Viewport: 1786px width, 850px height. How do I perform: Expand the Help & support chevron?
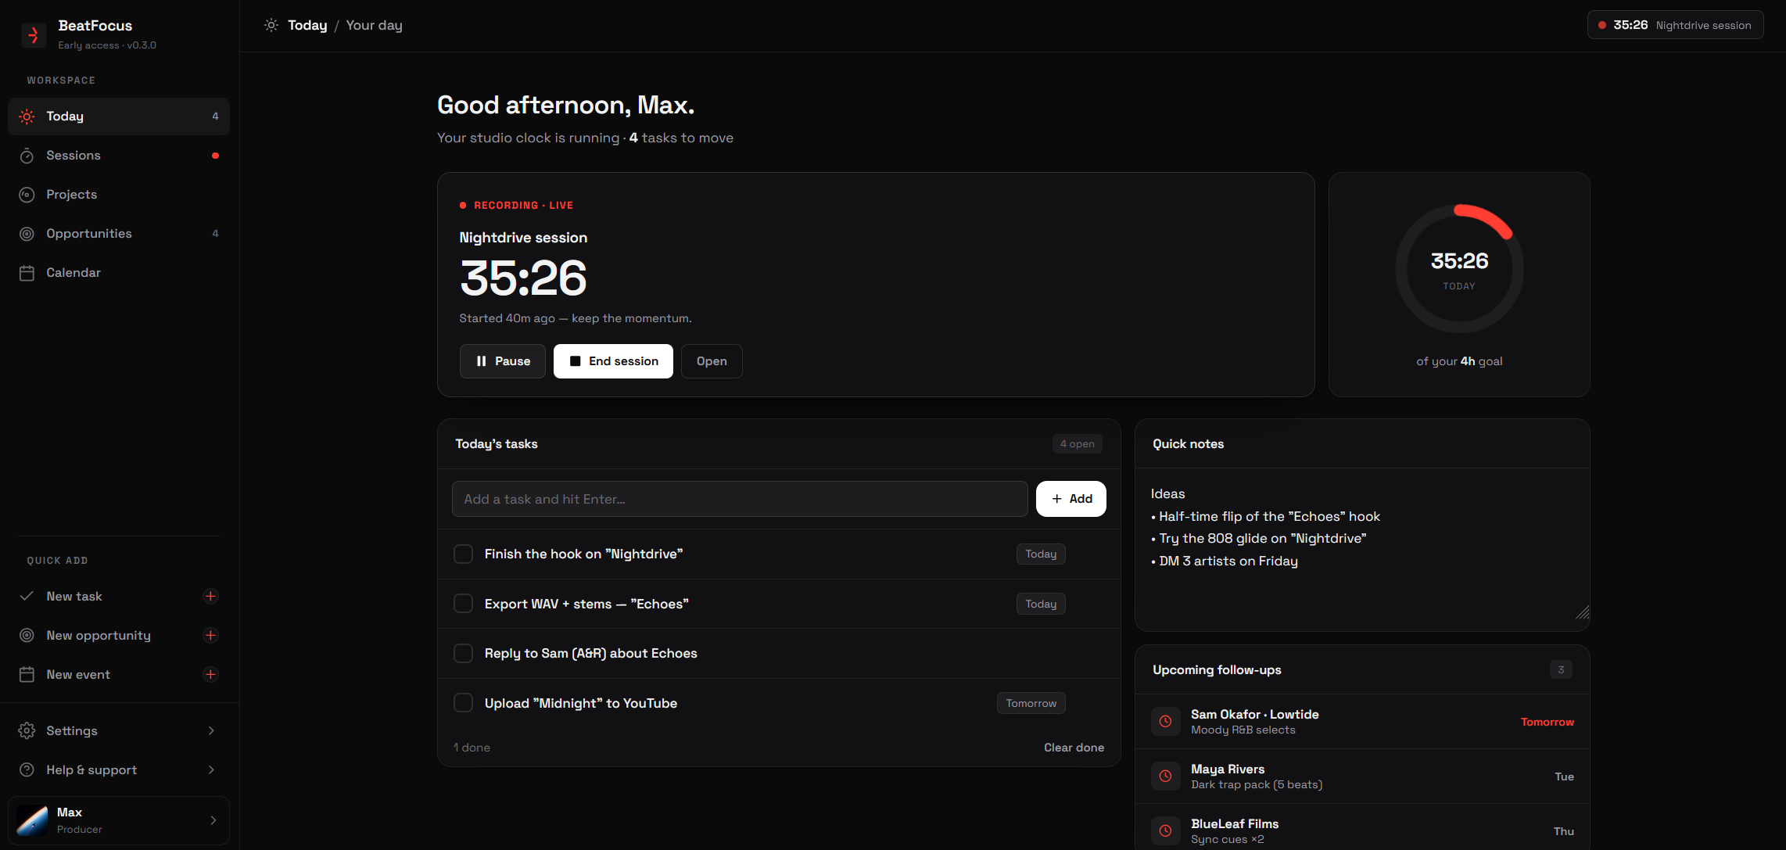211,769
